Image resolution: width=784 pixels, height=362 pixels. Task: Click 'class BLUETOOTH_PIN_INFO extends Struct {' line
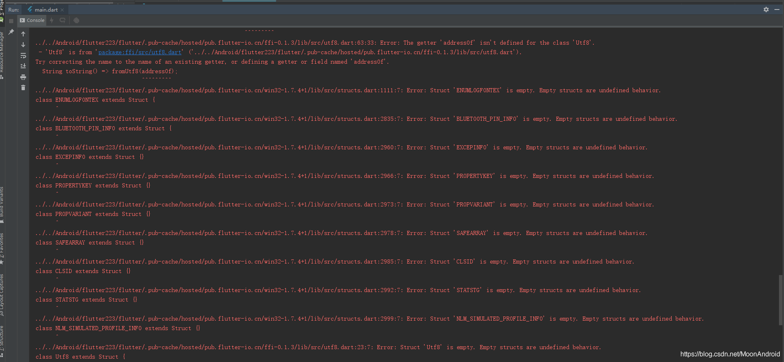[x=104, y=128]
